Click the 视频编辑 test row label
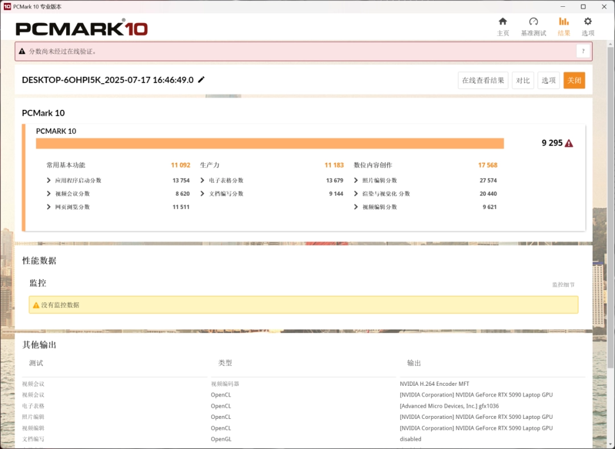This screenshot has width=615, height=449. 33,429
